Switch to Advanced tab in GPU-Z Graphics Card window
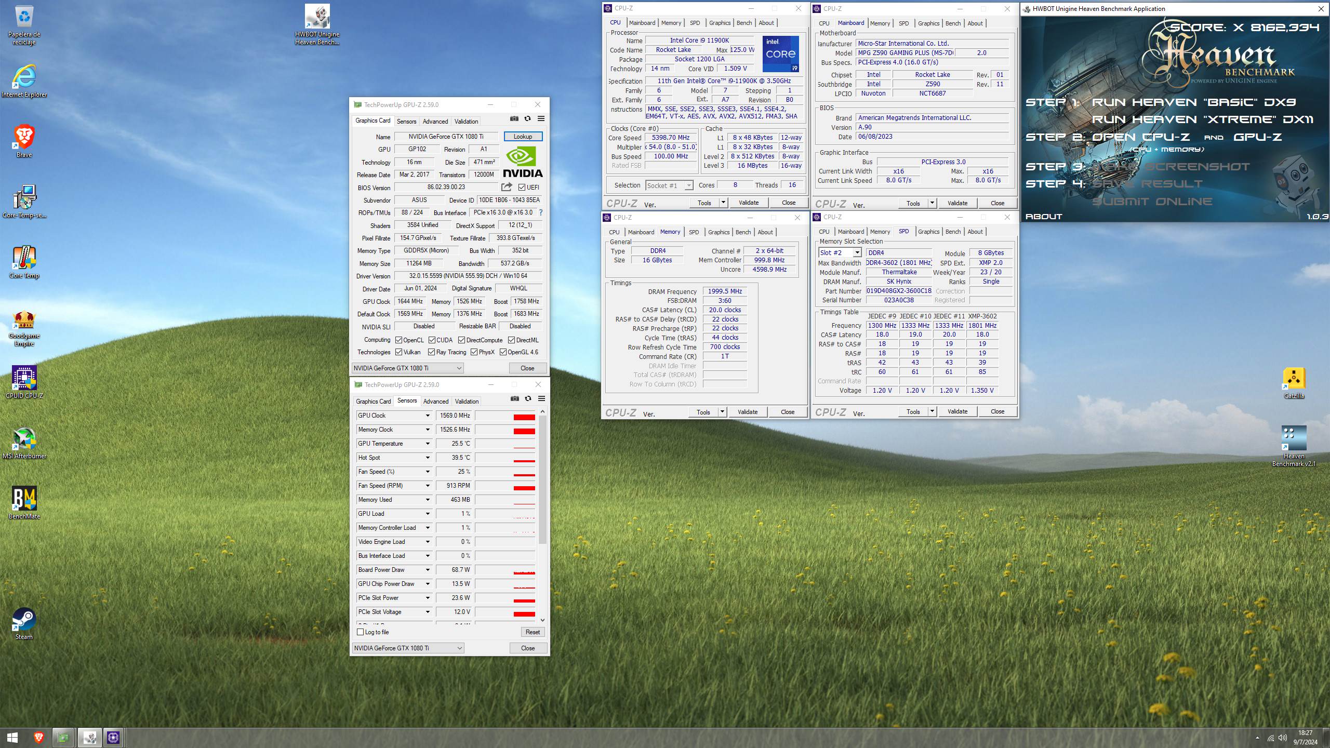The width and height of the screenshot is (1330, 748). pyautogui.click(x=435, y=122)
